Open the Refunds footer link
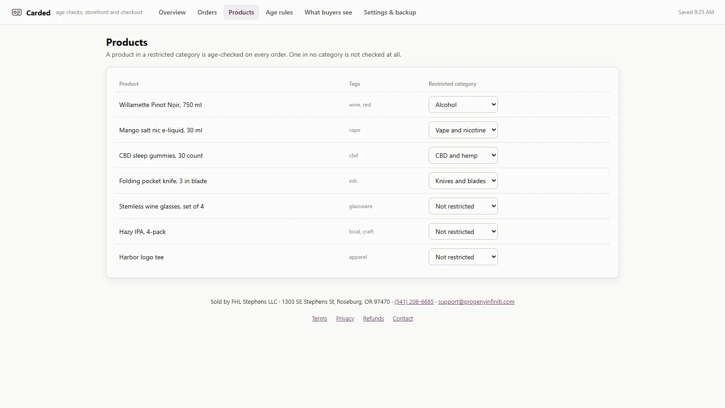Screen dimensions: 725x408 coord(373,319)
